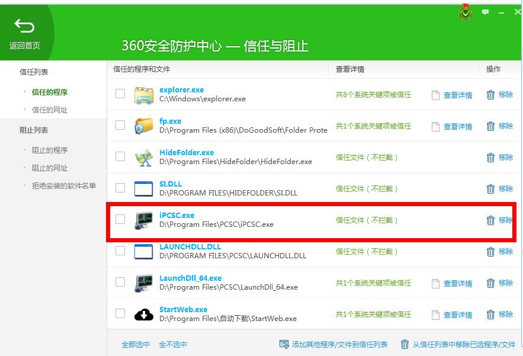
Task: Click the HideFolder.exe program icon
Action: point(144,158)
